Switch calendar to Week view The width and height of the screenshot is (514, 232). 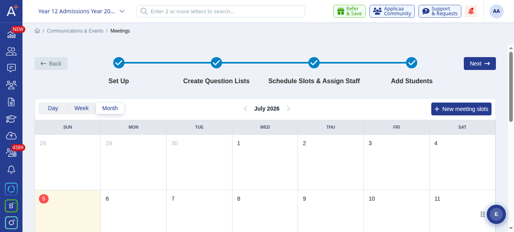point(82,108)
